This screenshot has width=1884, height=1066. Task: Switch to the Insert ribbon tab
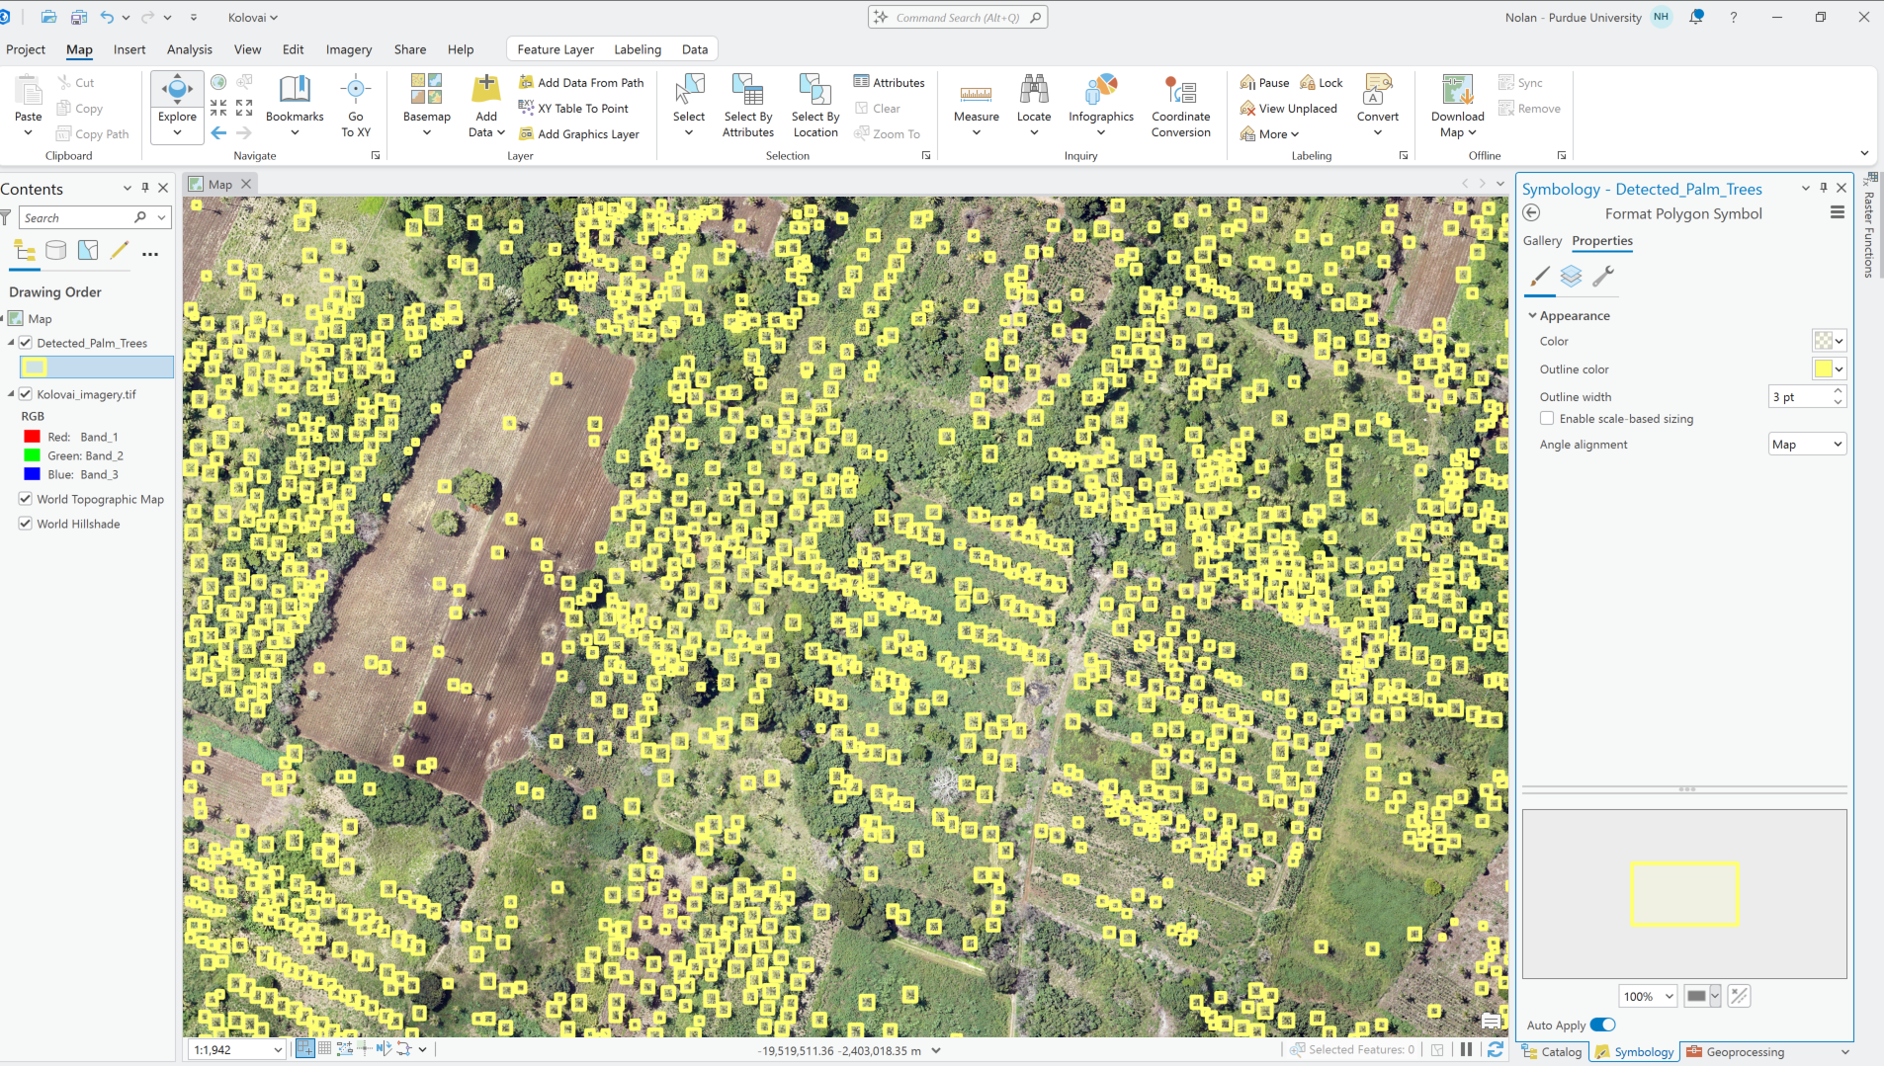coord(129,49)
